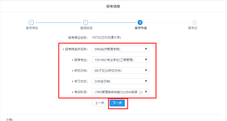Click the 下一步 next-step button
The height and width of the screenshot is (121, 227).
[117, 103]
